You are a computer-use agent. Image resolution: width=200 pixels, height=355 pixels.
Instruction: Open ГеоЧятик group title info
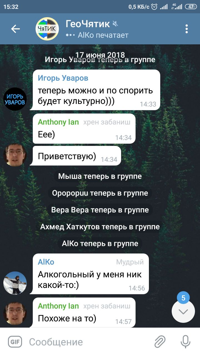point(88,24)
